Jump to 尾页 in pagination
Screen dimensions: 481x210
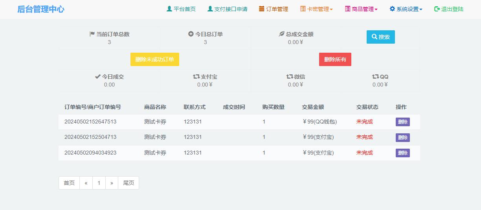tap(129, 183)
